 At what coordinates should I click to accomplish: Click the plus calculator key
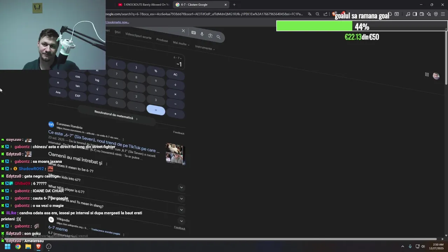(x=175, y=113)
